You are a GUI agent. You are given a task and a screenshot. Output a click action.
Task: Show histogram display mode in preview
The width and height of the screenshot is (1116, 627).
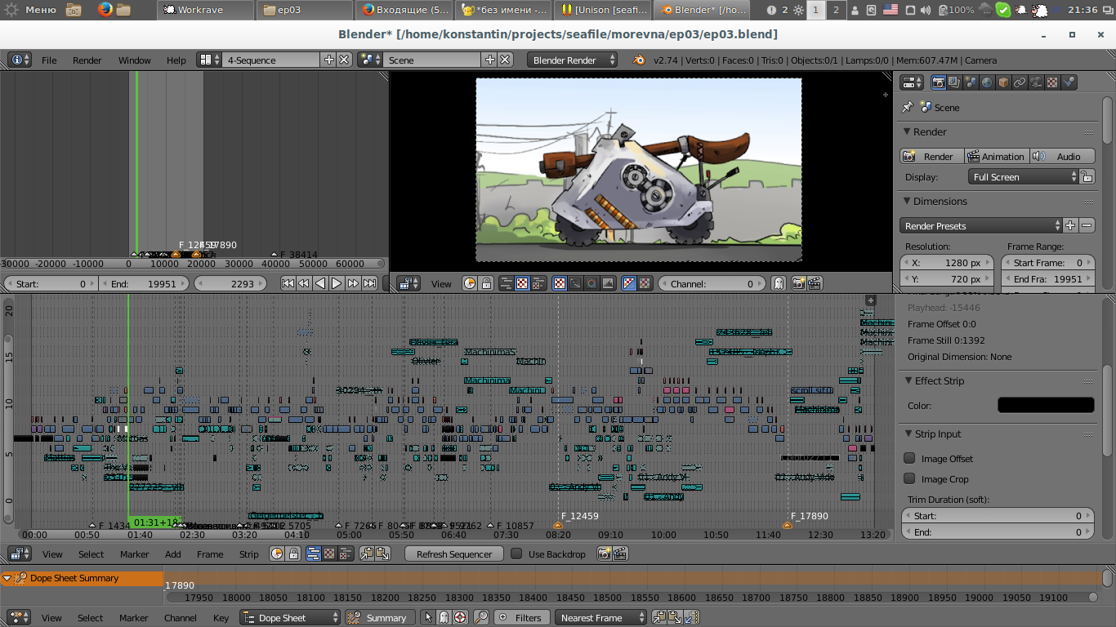(x=608, y=283)
